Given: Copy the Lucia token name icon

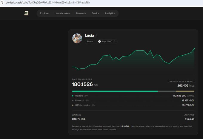Looking at the screenshot, I should click(97, 35).
